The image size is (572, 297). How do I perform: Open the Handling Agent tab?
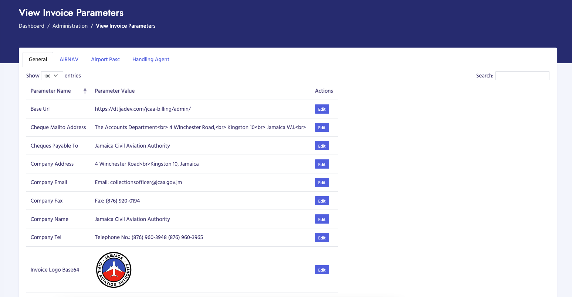pyautogui.click(x=151, y=59)
